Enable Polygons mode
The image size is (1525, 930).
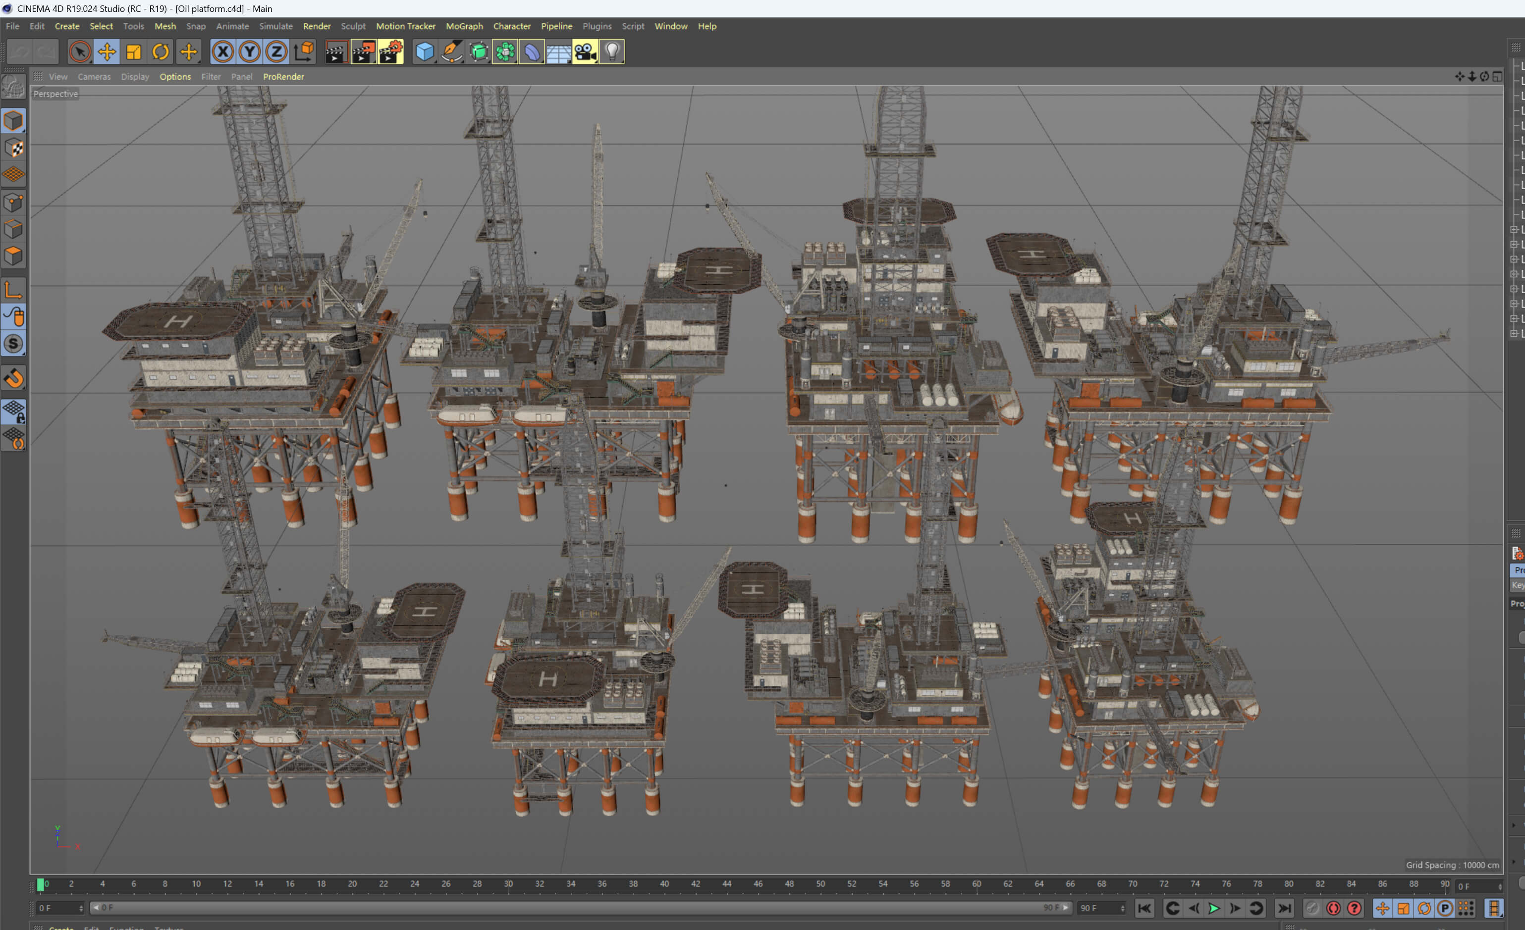point(13,256)
